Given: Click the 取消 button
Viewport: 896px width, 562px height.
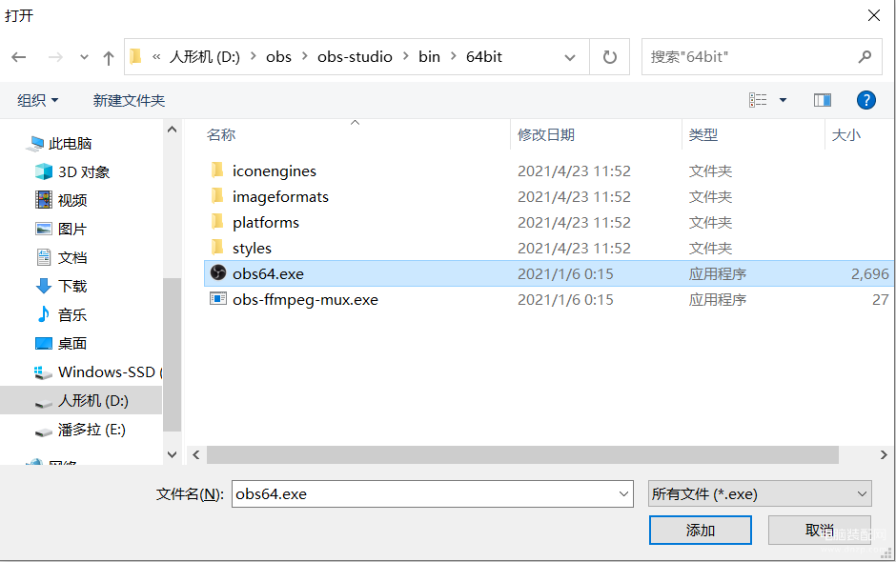Looking at the screenshot, I should (x=820, y=530).
